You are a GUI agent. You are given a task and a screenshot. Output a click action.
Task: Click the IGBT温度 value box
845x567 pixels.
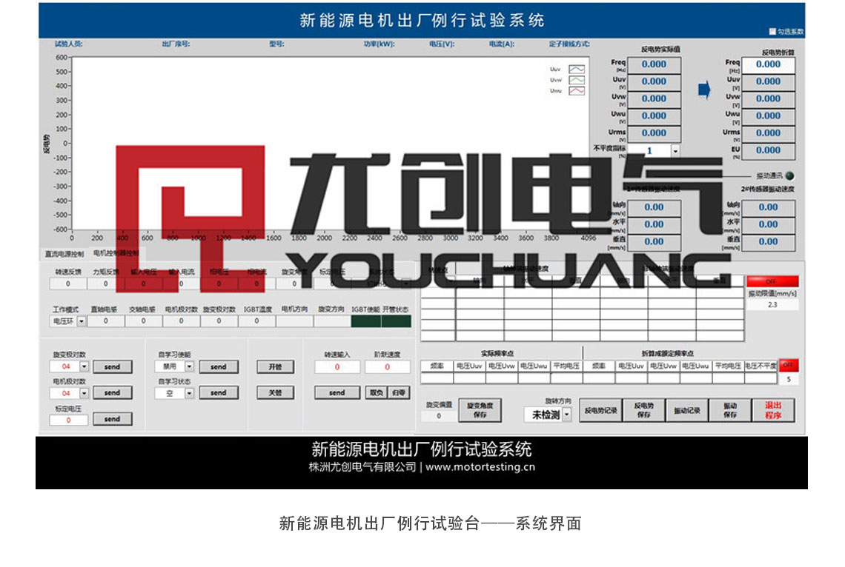(x=256, y=321)
